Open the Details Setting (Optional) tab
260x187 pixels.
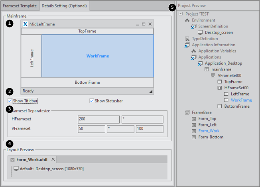coord(65,6)
